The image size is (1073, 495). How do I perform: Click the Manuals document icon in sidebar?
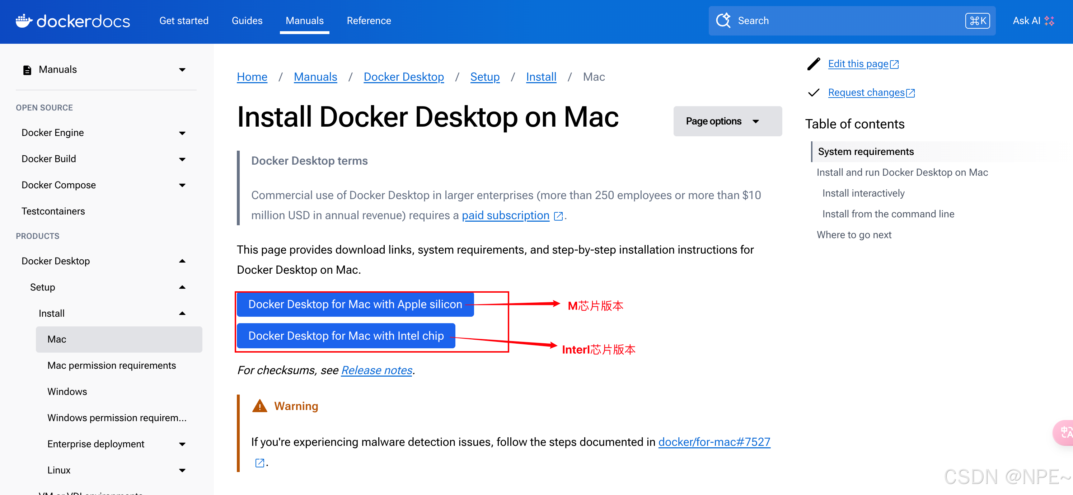[27, 70]
